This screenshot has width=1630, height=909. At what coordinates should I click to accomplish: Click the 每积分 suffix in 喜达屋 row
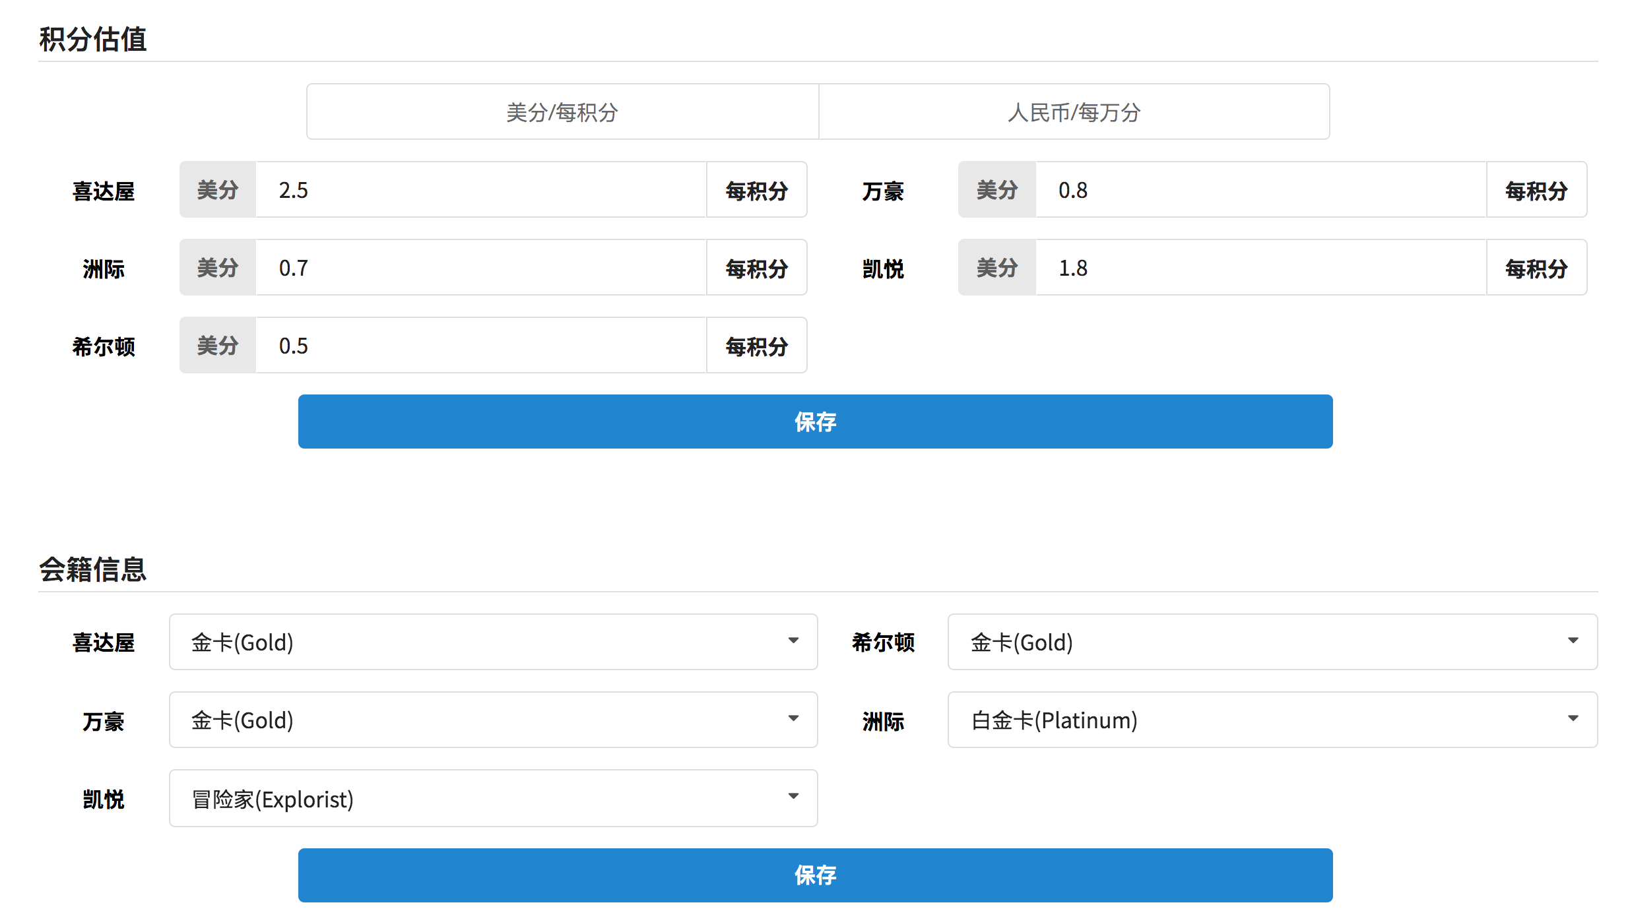pos(757,190)
